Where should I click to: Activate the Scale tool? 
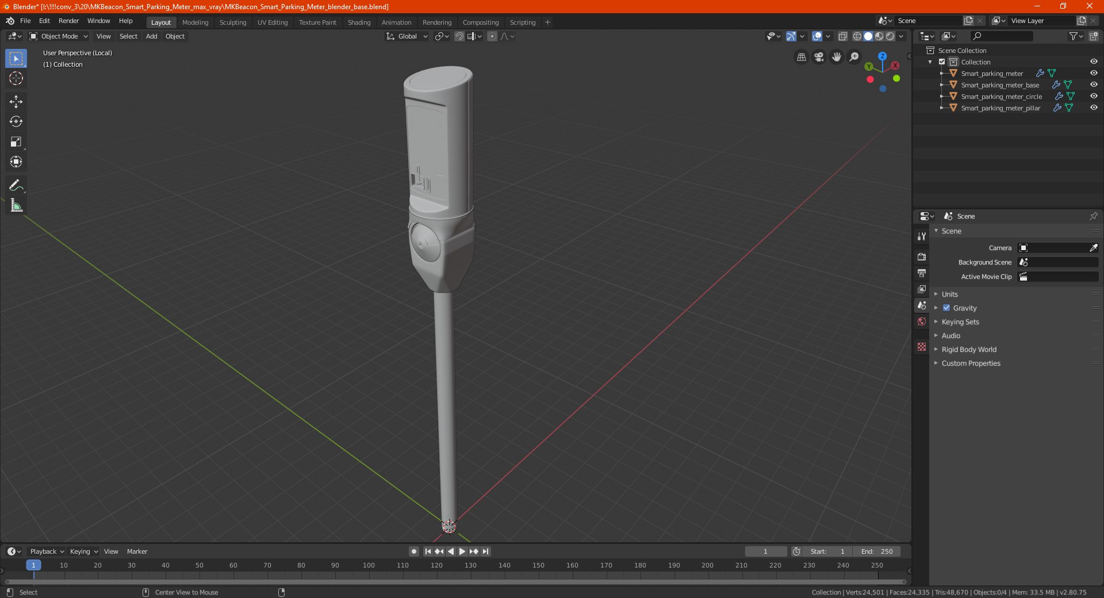(16, 142)
